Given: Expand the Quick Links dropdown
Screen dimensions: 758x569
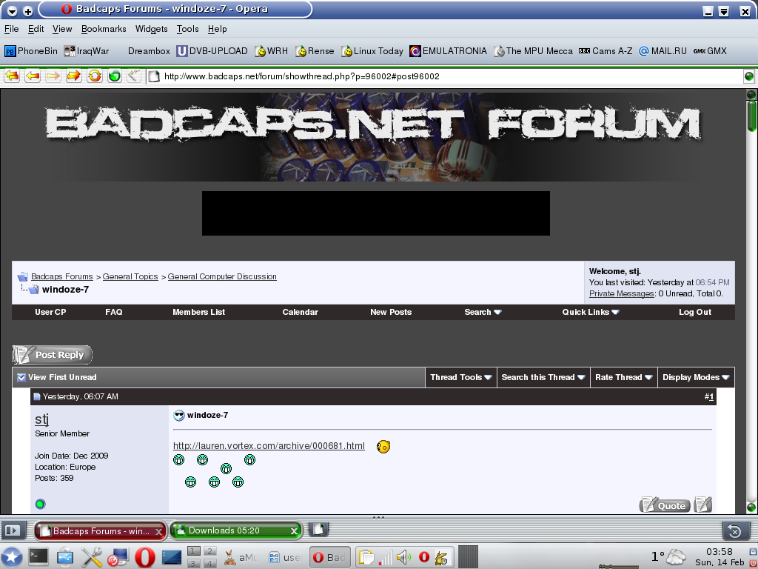Looking at the screenshot, I should coord(591,312).
